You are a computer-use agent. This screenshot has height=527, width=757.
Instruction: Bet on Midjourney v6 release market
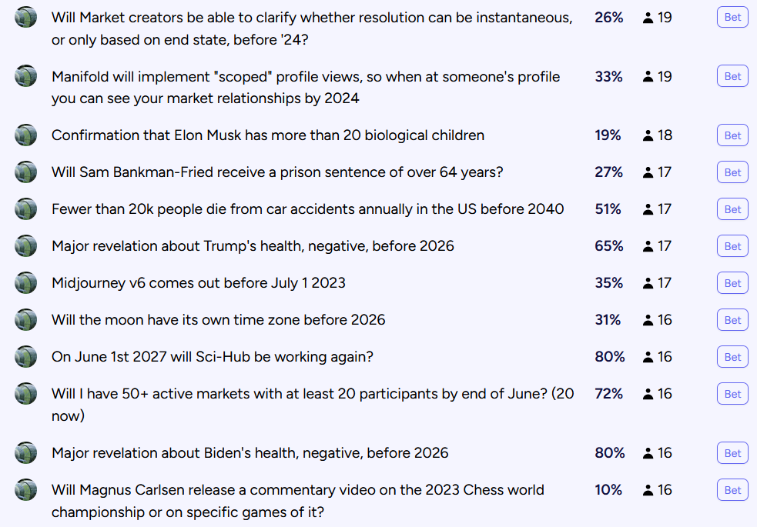click(732, 283)
